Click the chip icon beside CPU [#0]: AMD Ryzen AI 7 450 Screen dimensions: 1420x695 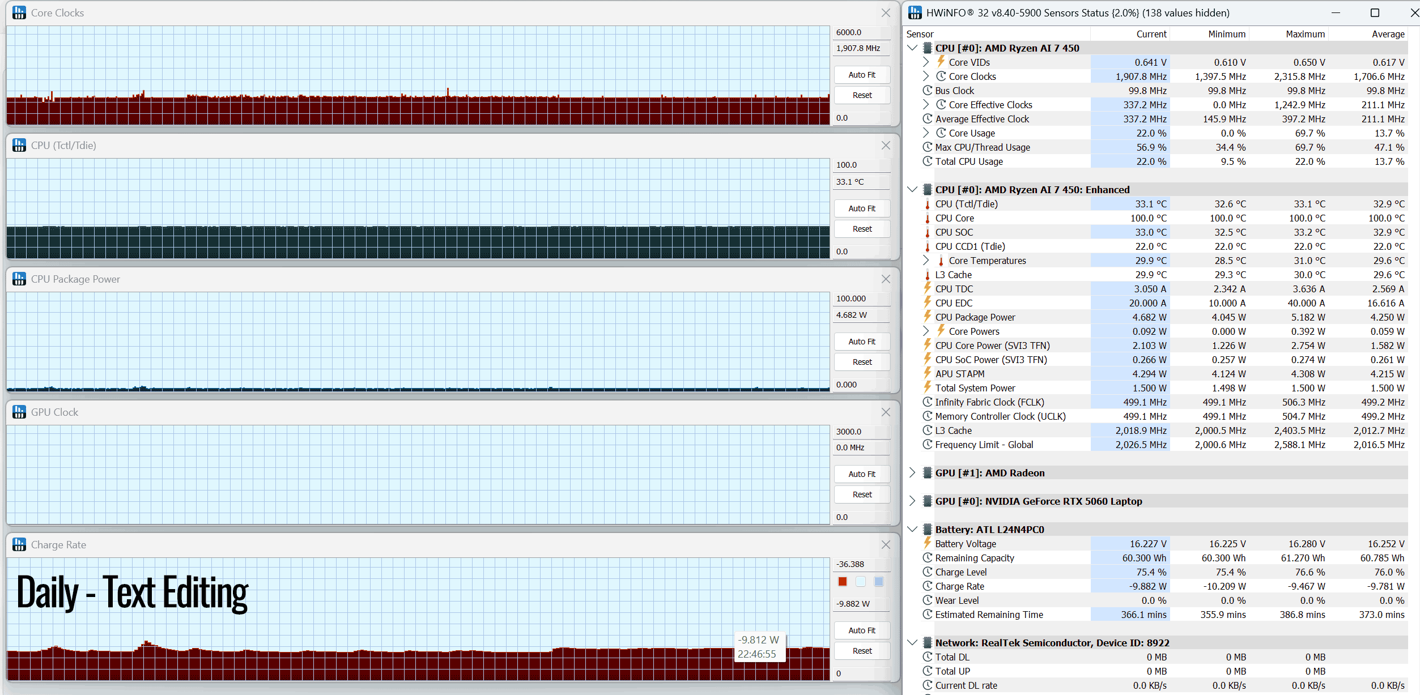click(928, 48)
